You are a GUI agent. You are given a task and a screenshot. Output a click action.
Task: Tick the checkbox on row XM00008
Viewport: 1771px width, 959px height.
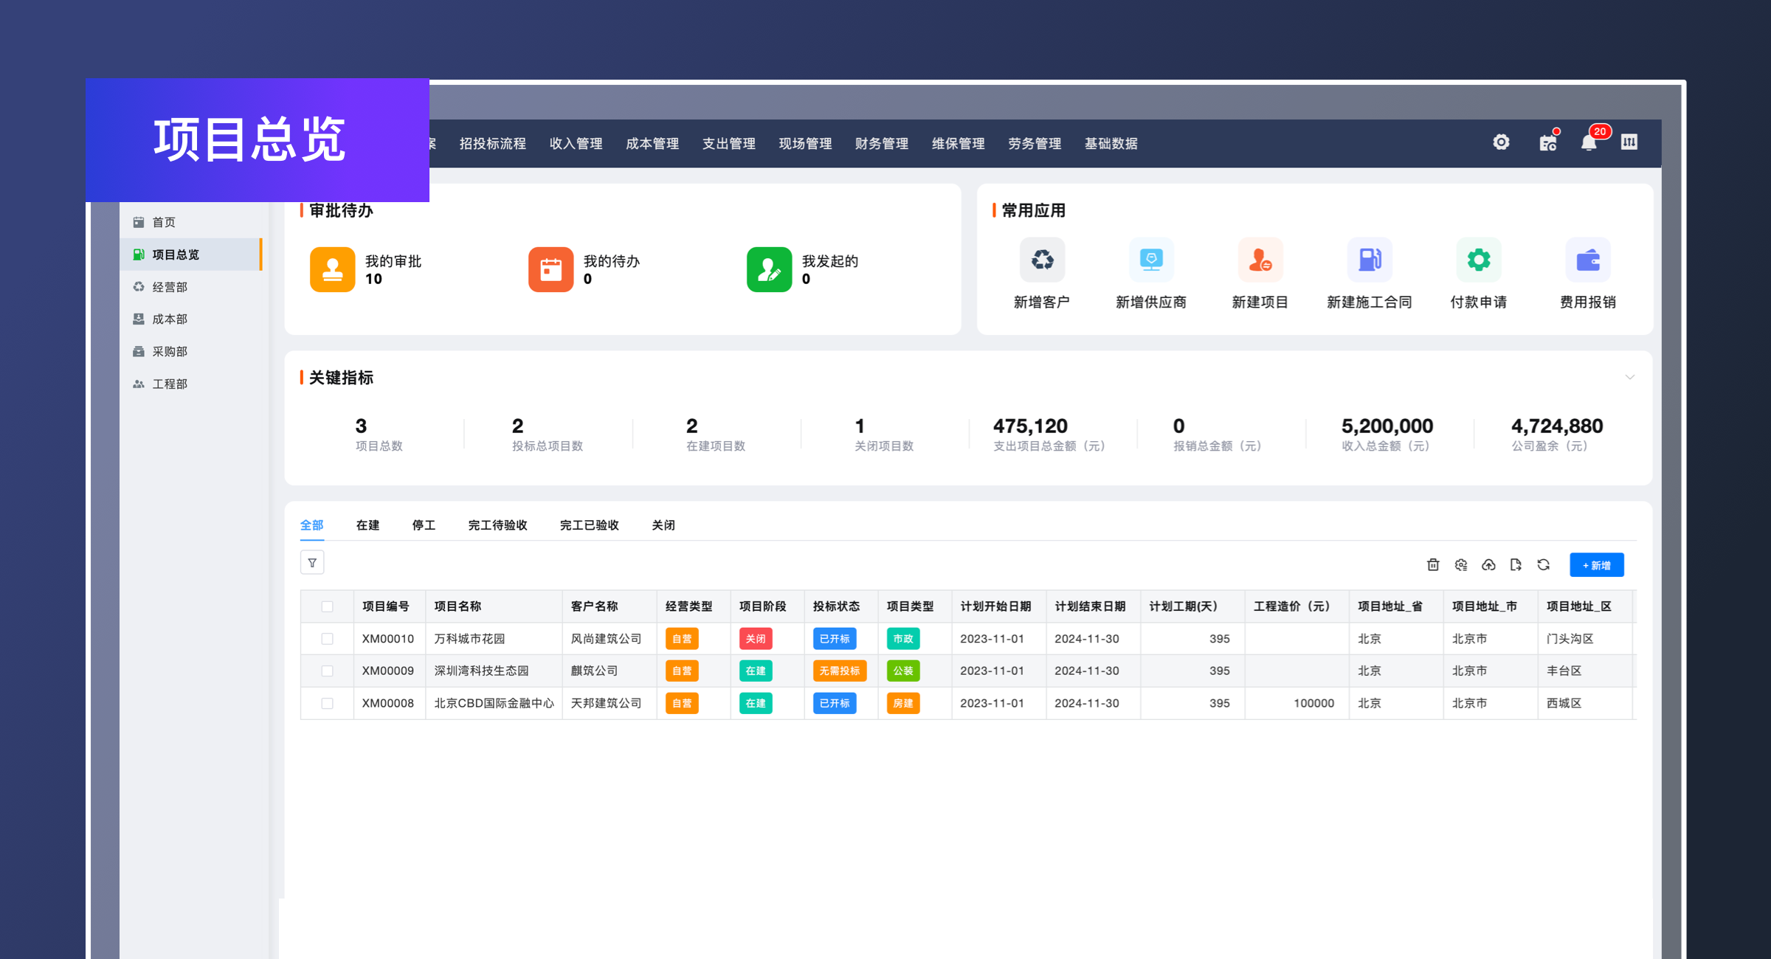click(x=328, y=703)
